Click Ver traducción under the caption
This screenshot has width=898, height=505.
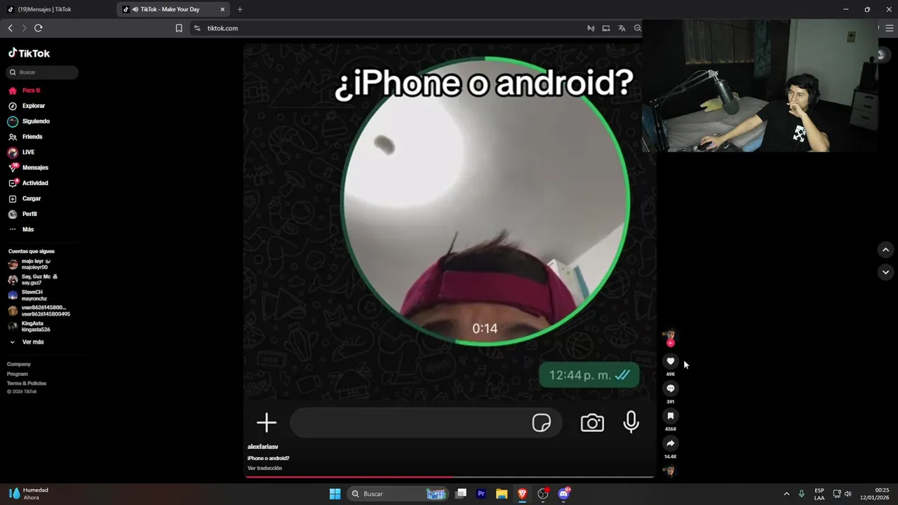[264, 468]
